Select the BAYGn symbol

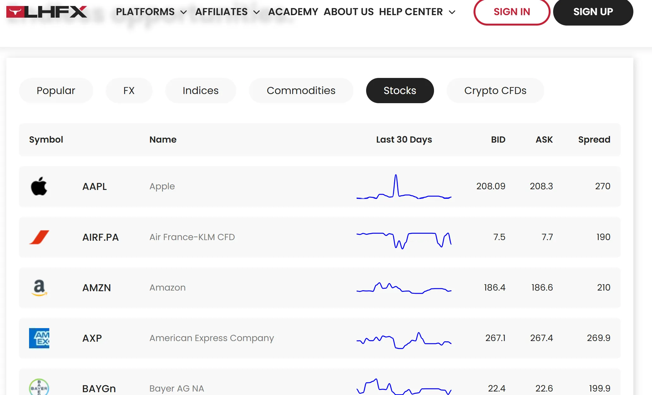pos(99,389)
